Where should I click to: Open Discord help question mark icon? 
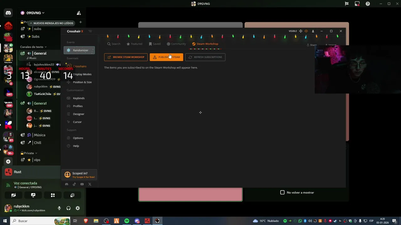[x=368, y=4]
